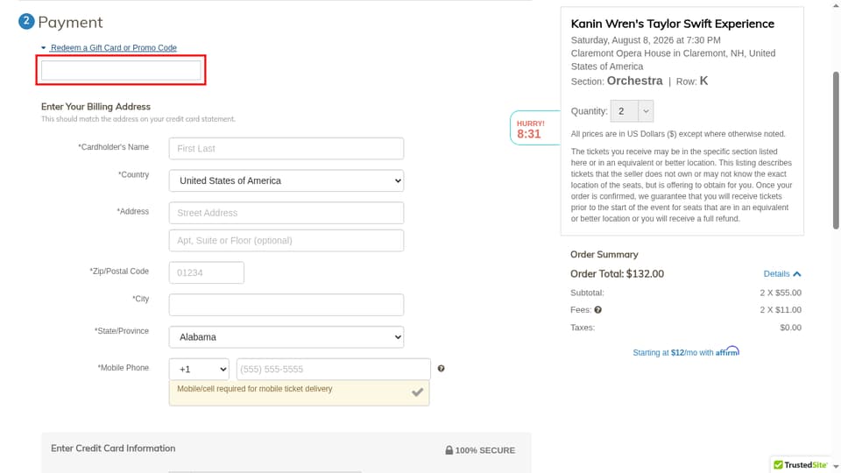841x473 pixels.
Task: Click the Enter Your Billing Address heading
Action: click(x=95, y=107)
